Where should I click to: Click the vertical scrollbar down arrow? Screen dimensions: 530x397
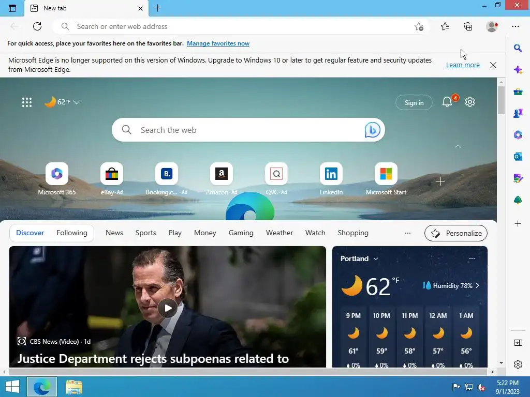(501, 363)
